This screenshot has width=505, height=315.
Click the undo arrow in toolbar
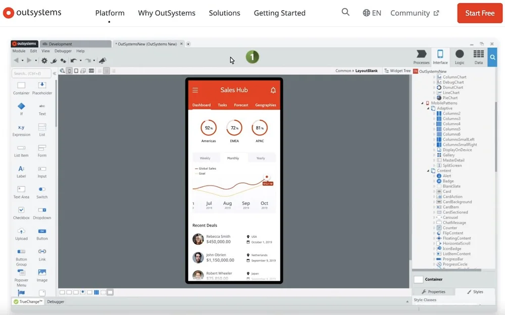click(74, 60)
